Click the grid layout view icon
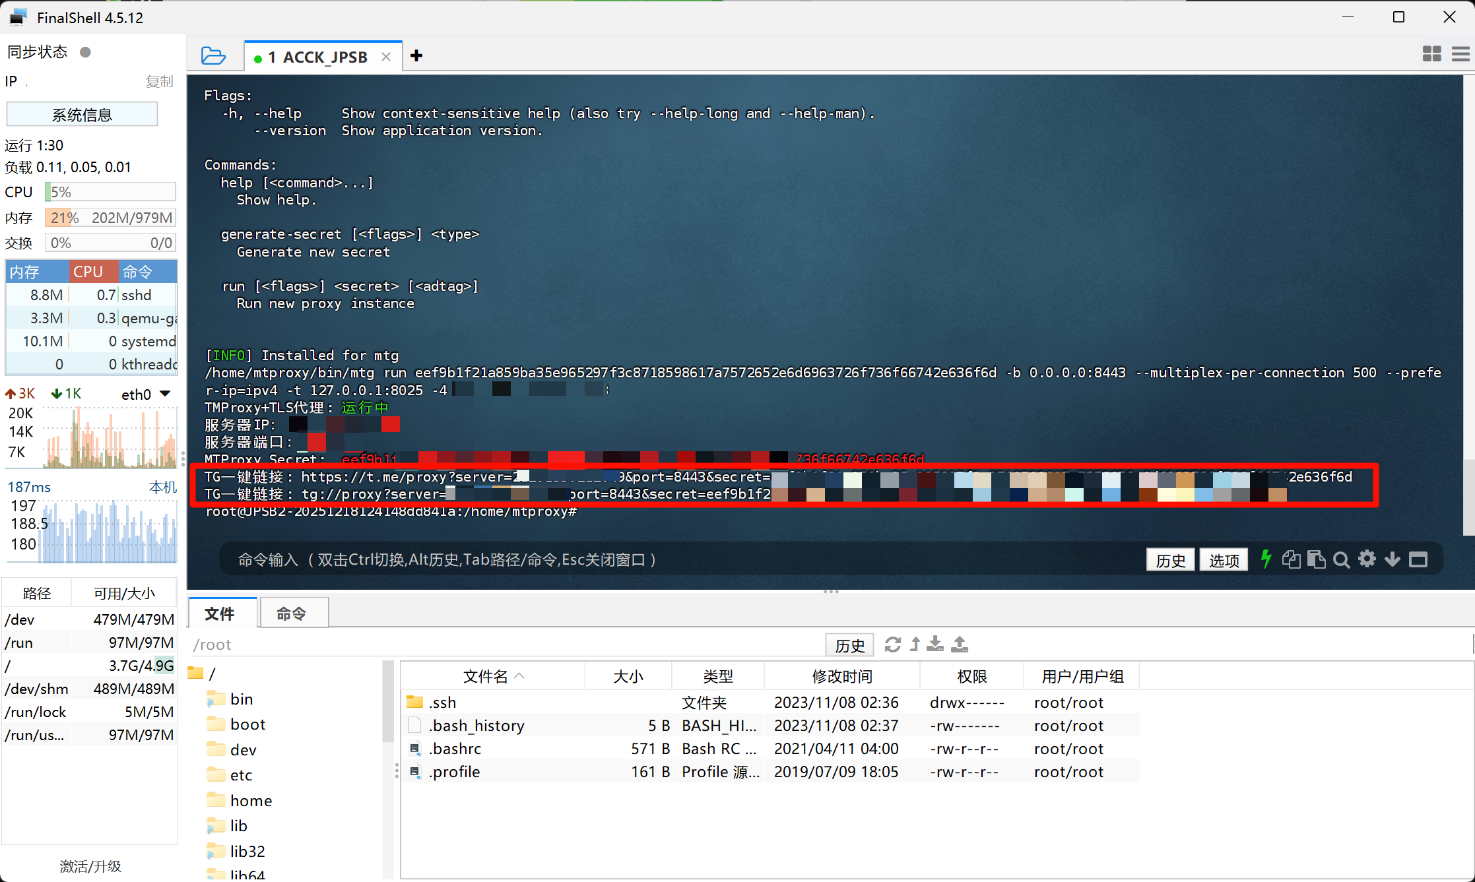 pos(1431,54)
